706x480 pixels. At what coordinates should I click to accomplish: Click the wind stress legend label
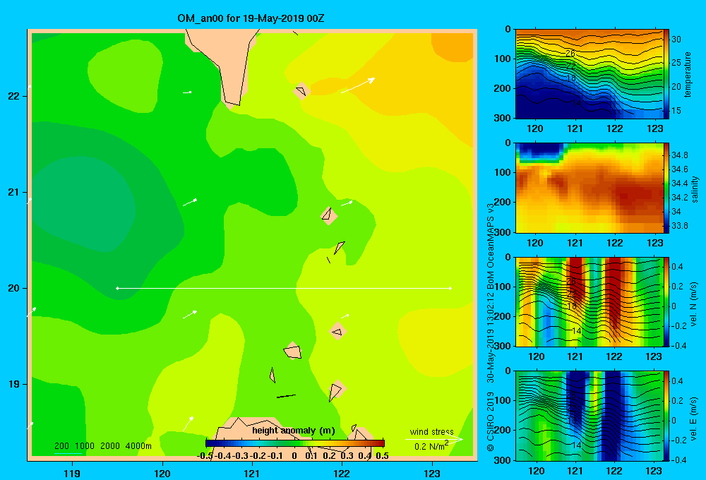pos(431,431)
